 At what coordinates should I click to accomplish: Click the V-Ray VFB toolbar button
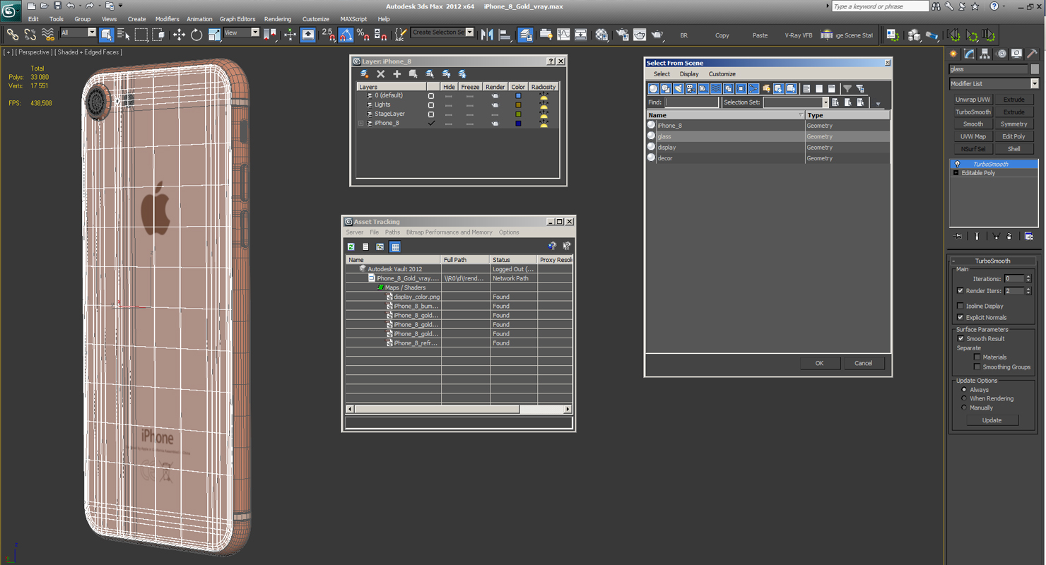pos(798,35)
